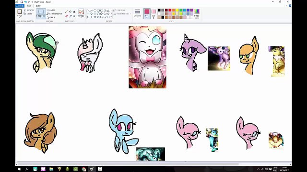Select the Triangle shape in gallery

click(108, 11)
